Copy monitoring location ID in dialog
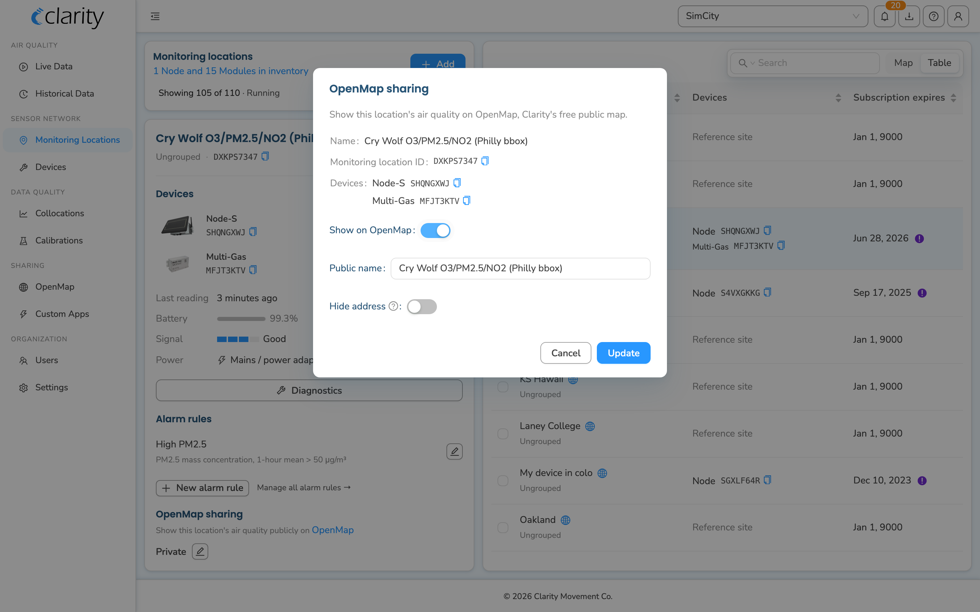 [485, 161]
